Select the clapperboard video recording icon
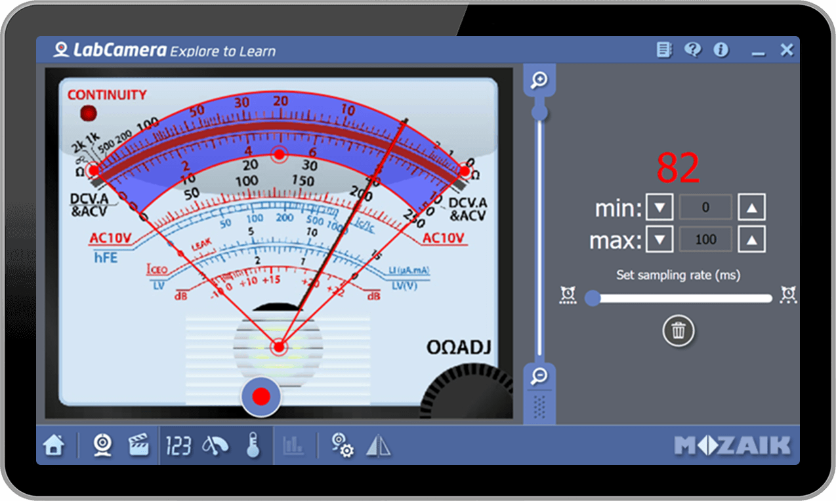The width and height of the screenshot is (836, 501). click(138, 445)
